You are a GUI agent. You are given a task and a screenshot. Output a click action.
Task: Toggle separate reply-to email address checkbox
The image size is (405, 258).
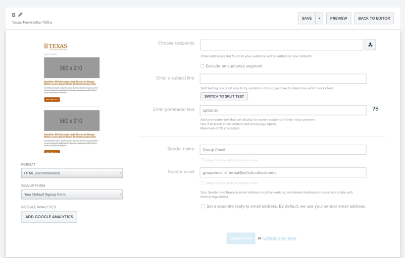[x=203, y=206]
